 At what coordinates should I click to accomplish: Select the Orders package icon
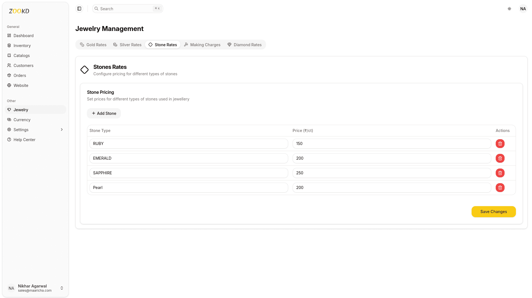point(9,75)
